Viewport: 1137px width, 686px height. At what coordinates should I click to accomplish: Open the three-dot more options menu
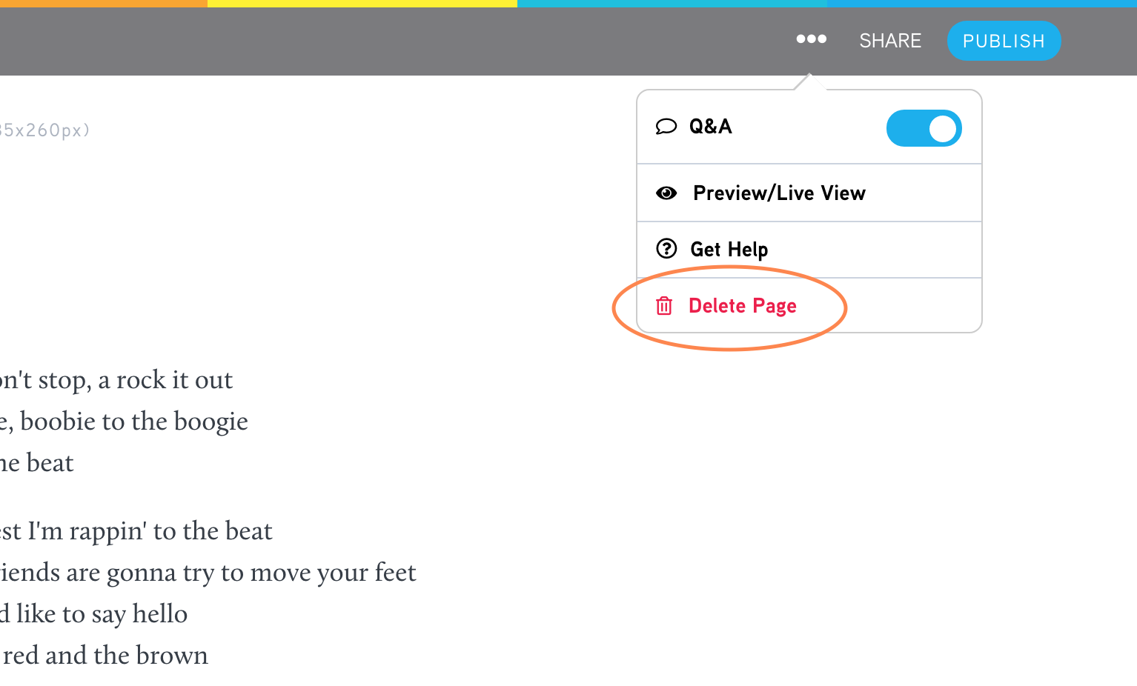pyautogui.click(x=811, y=39)
